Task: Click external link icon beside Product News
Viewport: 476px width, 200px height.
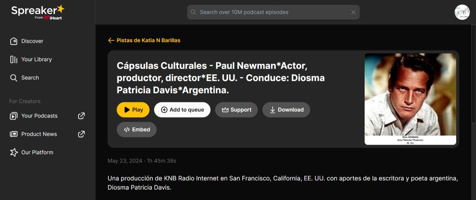Action: (x=81, y=134)
